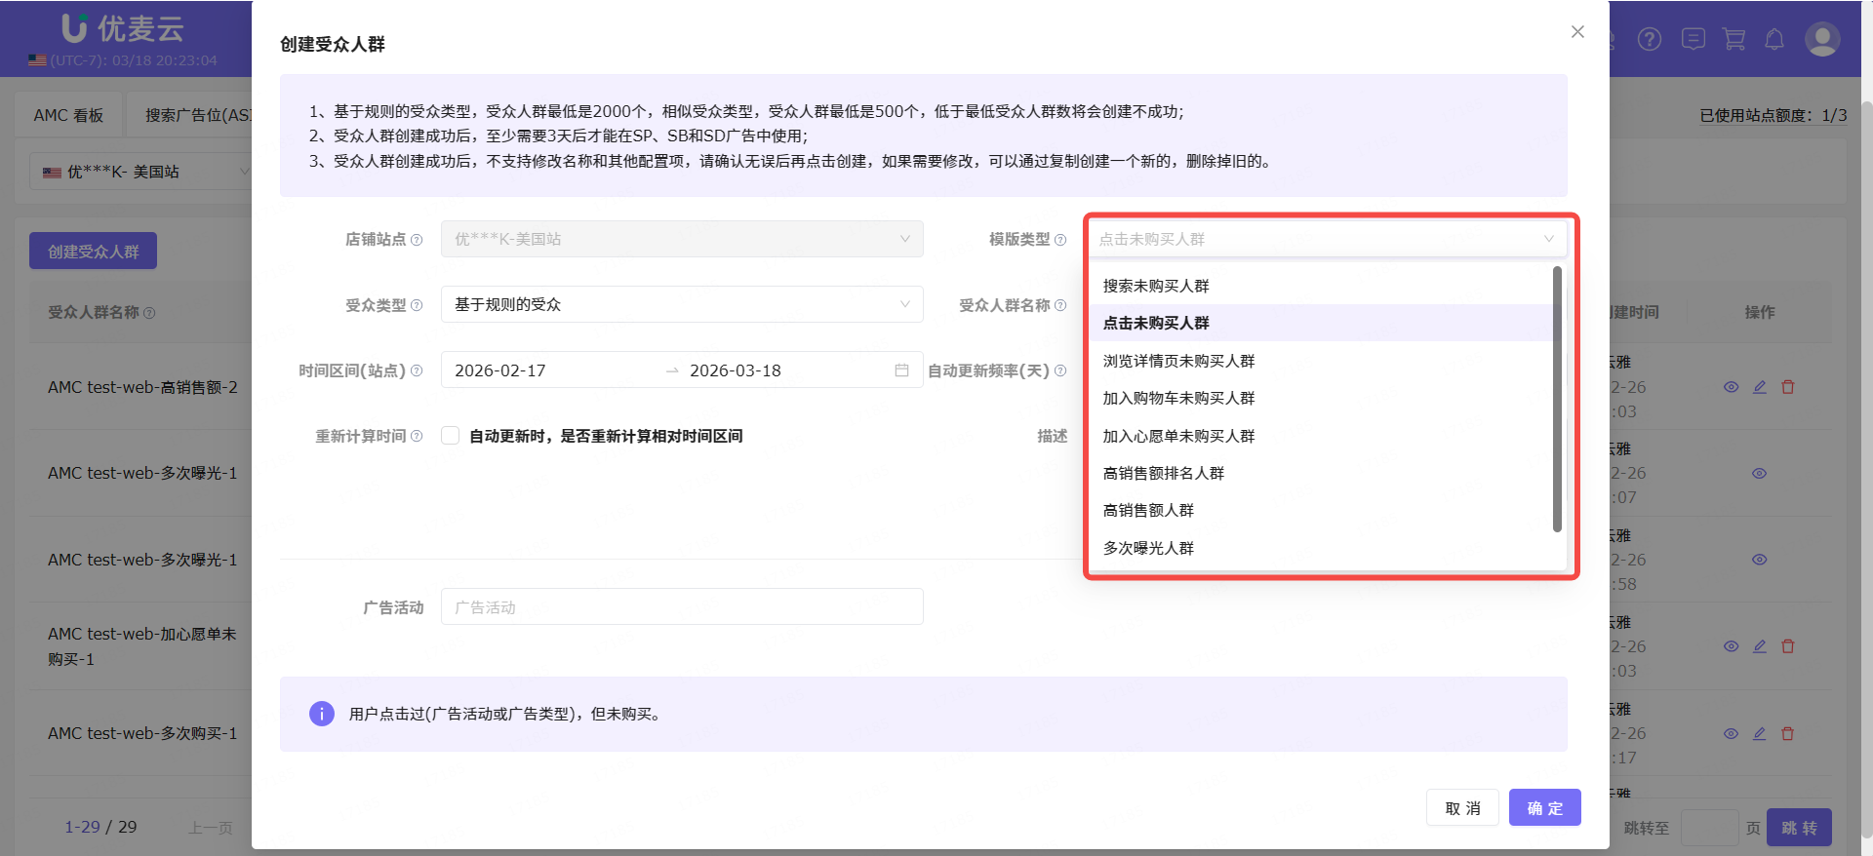Open the notification bell icon

pyautogui.click(x=1774, y=39)
